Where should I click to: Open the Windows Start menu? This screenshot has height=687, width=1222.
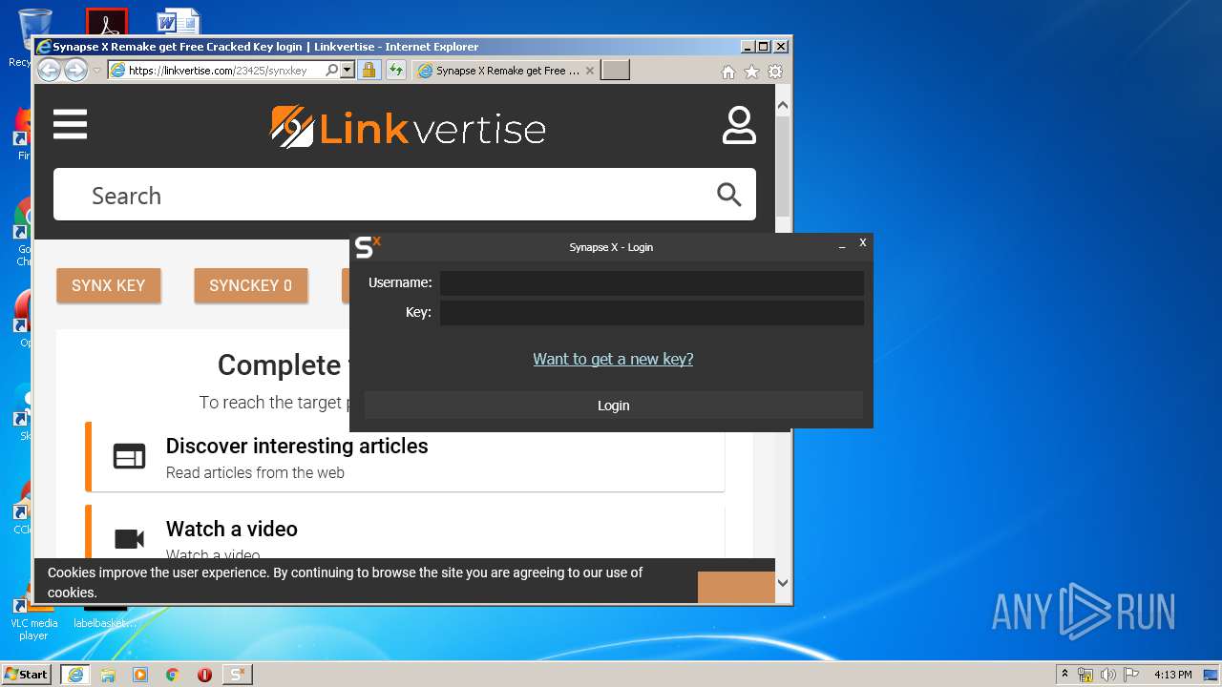click(26, 674)
